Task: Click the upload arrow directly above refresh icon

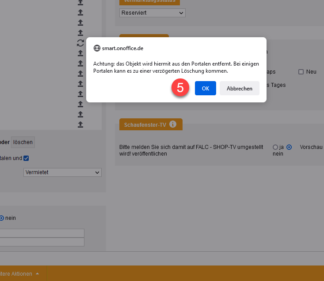Action: pos(80,33)
